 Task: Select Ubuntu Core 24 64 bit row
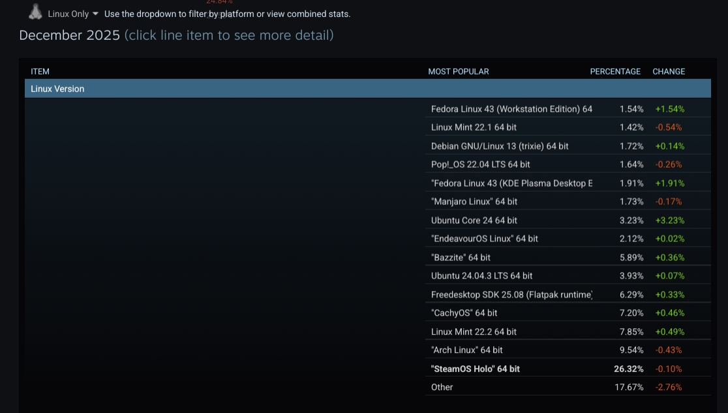(x=568, y=221)
